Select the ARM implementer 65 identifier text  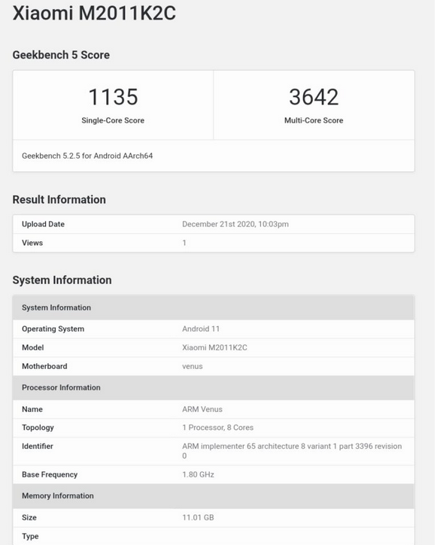click(x=292, y=451)
